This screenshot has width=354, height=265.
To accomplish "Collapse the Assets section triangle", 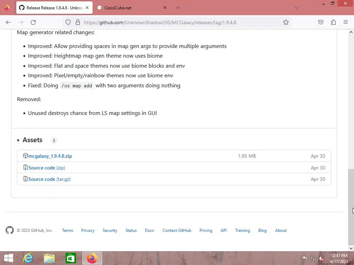I will click(x=18, y=140).
